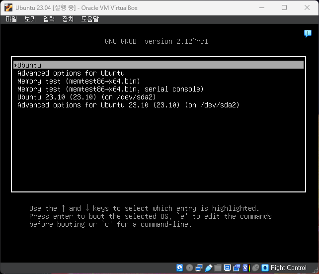The image size is (319, 274).
Task: Close the VirtualBox window
Action: [307, 8]
